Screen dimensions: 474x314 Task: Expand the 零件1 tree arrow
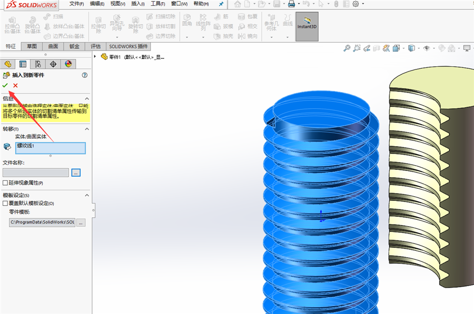pos(95,57)
